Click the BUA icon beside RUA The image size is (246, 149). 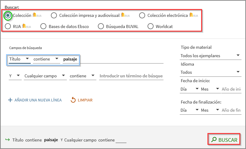(x=26, y=26)
